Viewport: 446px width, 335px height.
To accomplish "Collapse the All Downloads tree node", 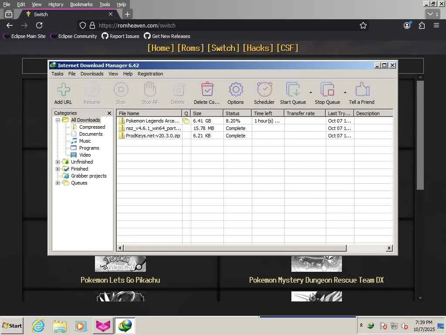I will click(57, 120).
